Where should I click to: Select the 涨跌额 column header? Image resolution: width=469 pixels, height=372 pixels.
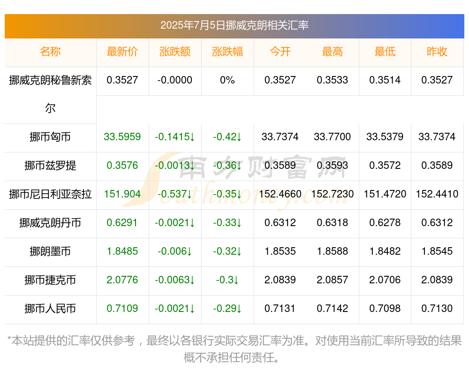(175, 52)
